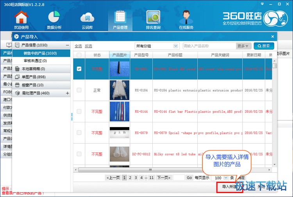Click the vertical scrollbar thumb
Screen dimensions: 293x197
[x=275, y=66]
